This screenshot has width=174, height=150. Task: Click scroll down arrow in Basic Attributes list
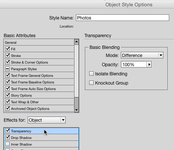pyautogui.click(x=76, y=110)
